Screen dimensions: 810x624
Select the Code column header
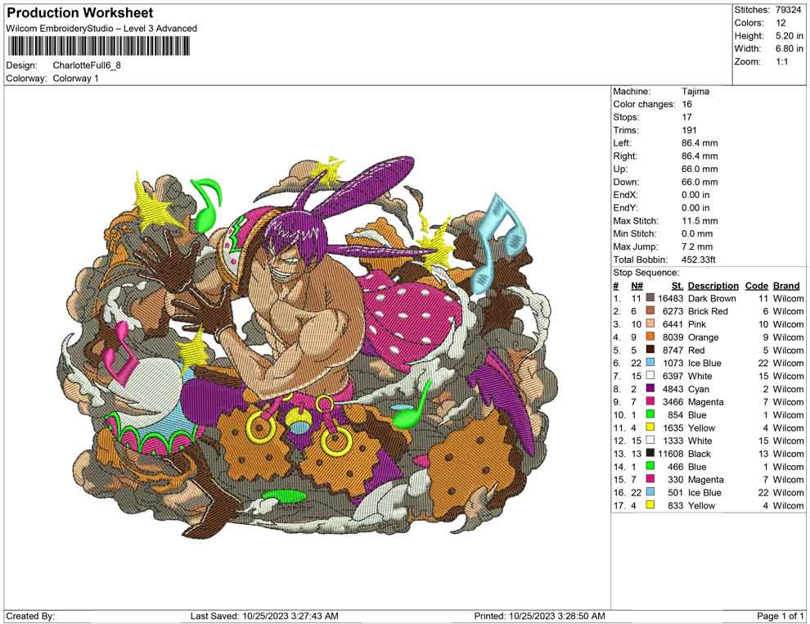[x=756, y=285]
